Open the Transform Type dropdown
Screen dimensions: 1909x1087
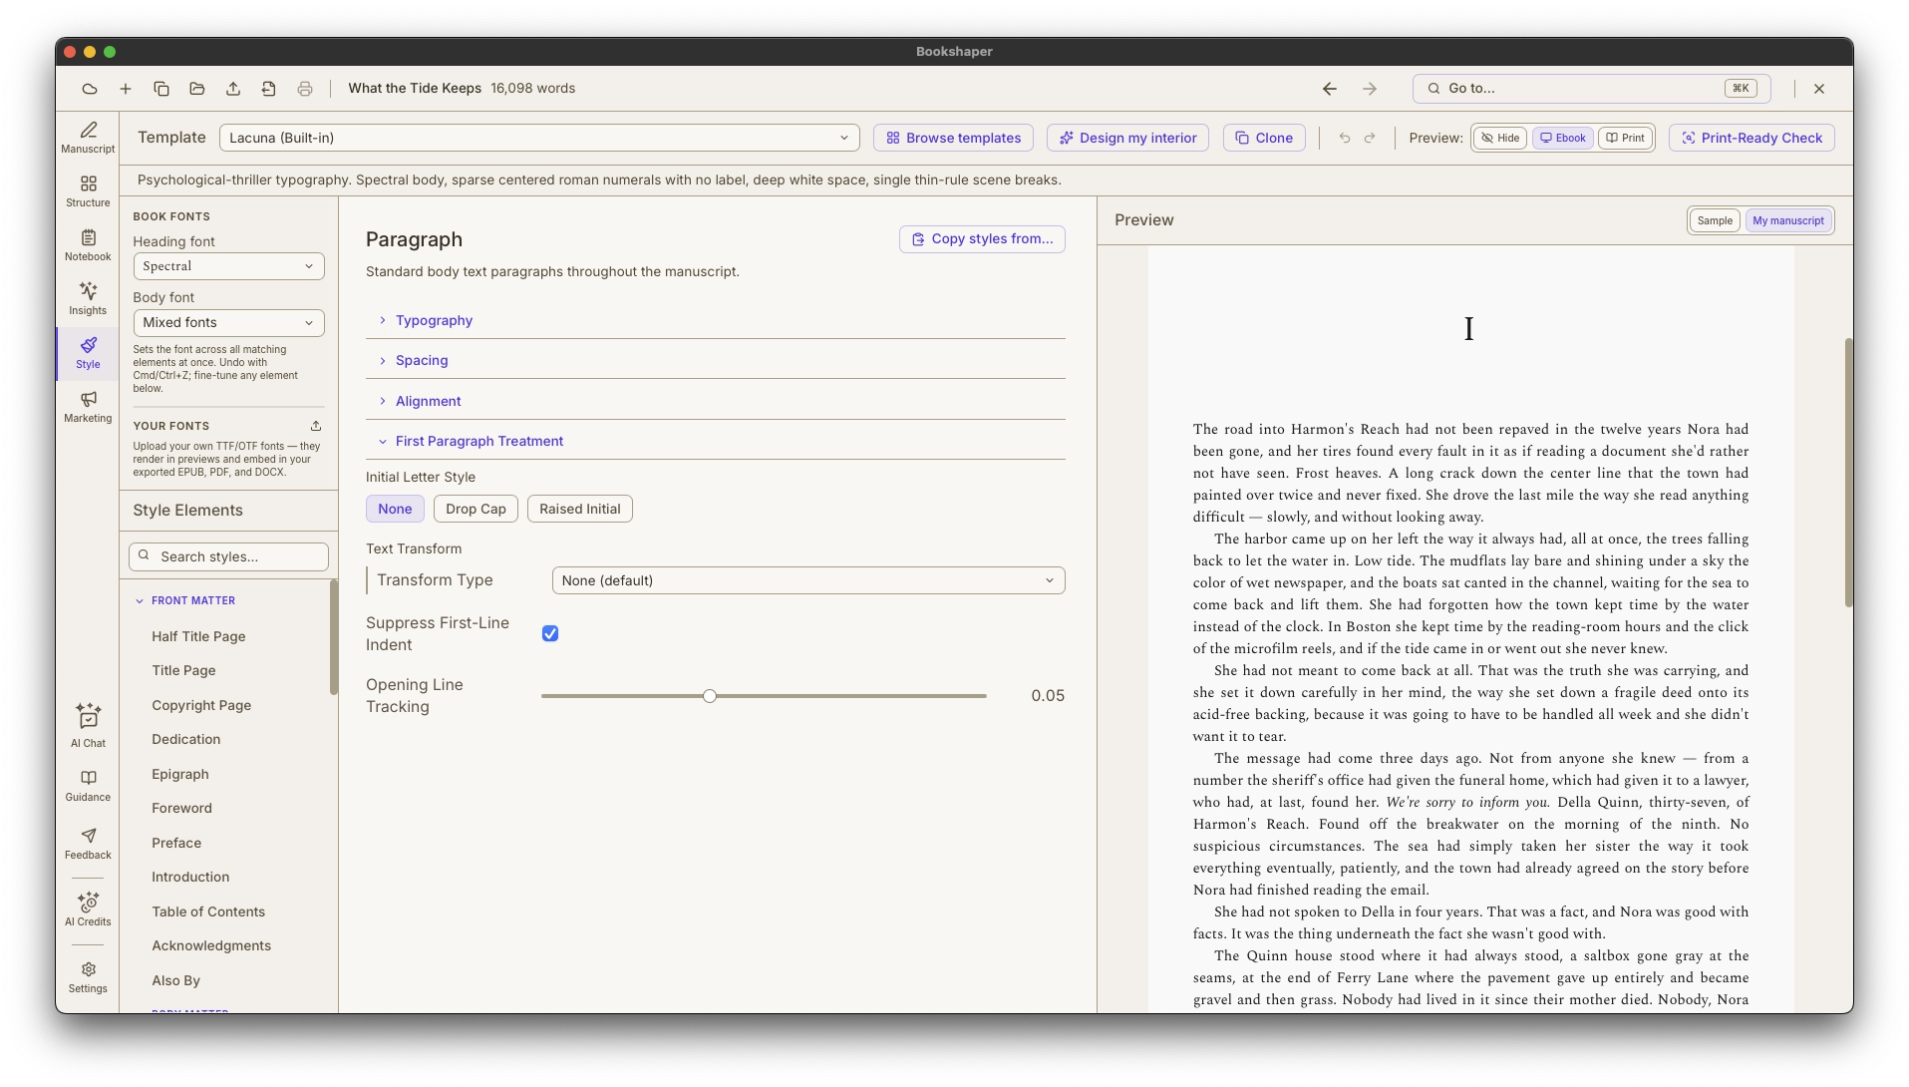tap(808, 580)
